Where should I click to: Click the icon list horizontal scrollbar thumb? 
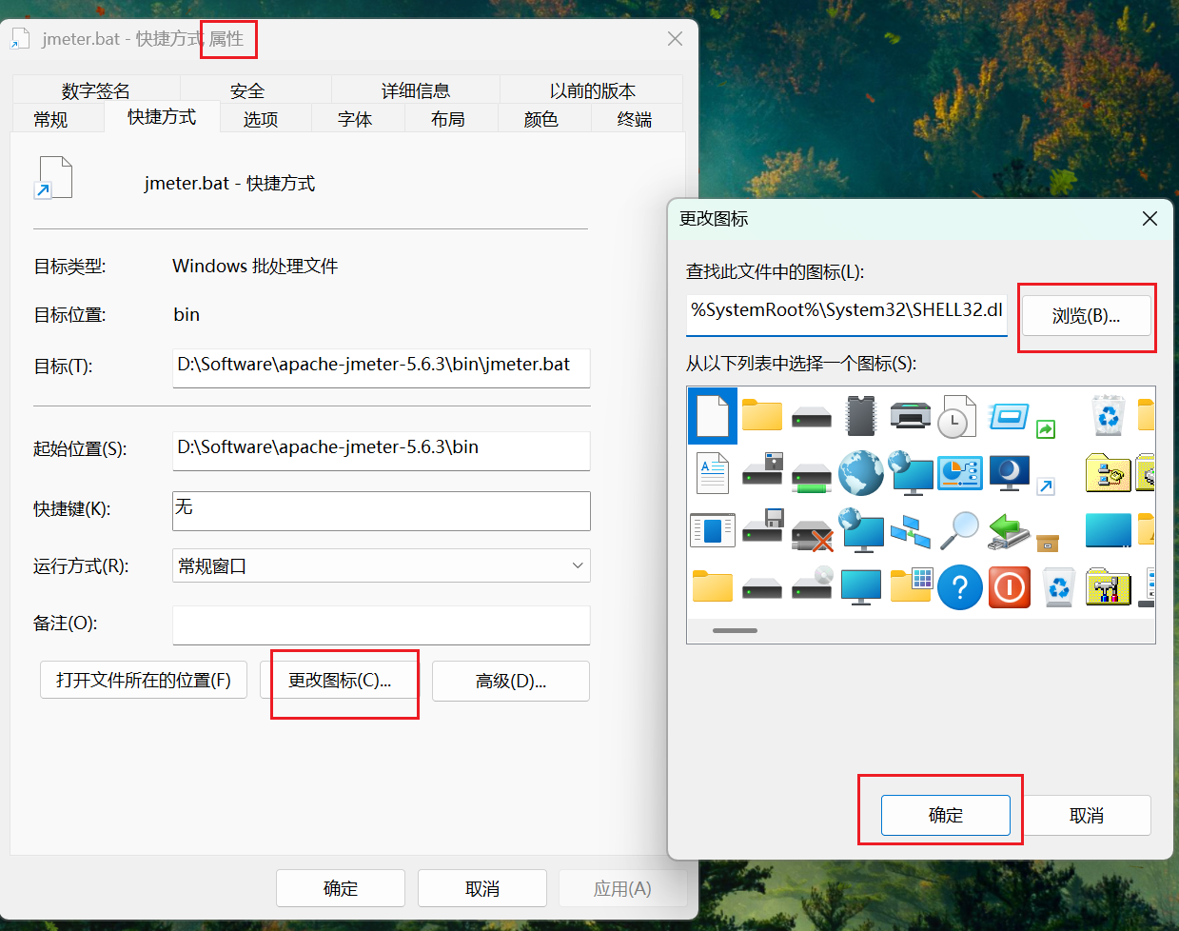(x=735, y=630)
